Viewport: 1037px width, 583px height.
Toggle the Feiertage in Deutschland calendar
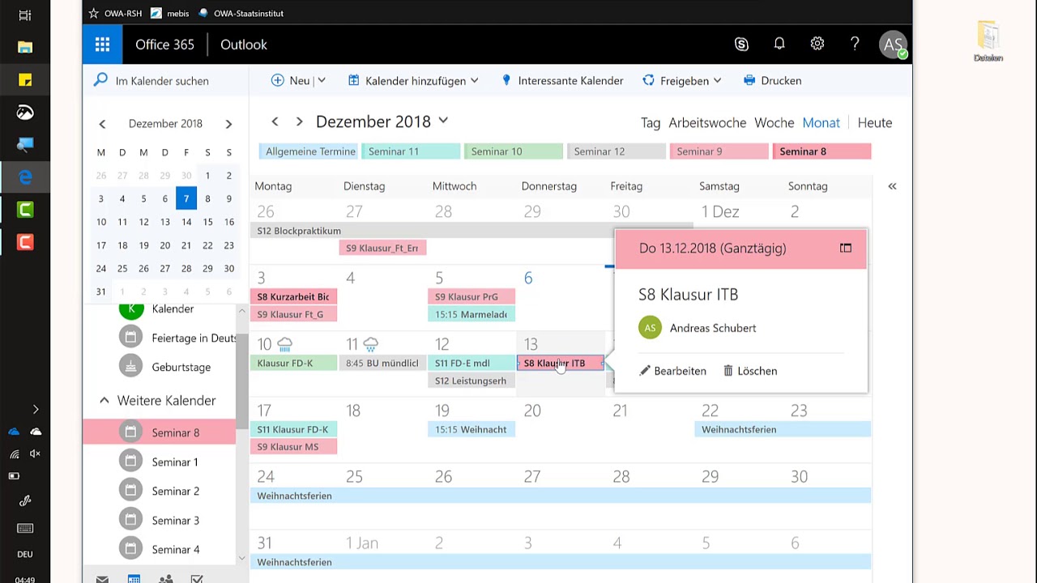(160, 338)
